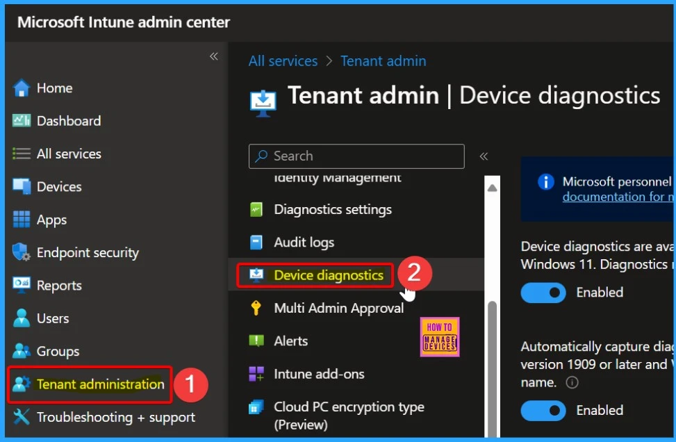Screen dimensions: 676x442
Task: Click the info icon beside 'name.'
Action: click(x=572, y=382)
